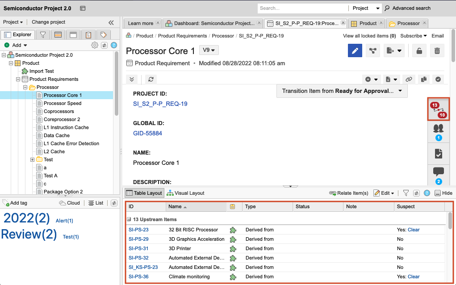Click the trash can delete icon
This screenshot has height=285, width=456.
[x=437, y=50]
